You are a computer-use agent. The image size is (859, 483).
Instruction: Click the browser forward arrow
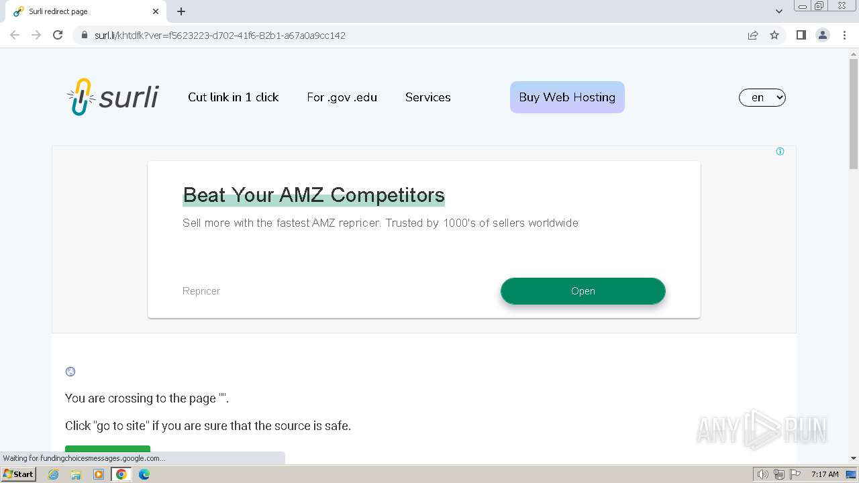pyautogui.click(x=36, y=35)
